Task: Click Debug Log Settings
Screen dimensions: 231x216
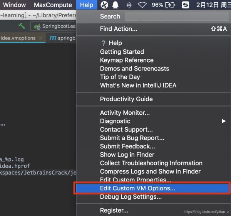Action: (x=131, y=197)
